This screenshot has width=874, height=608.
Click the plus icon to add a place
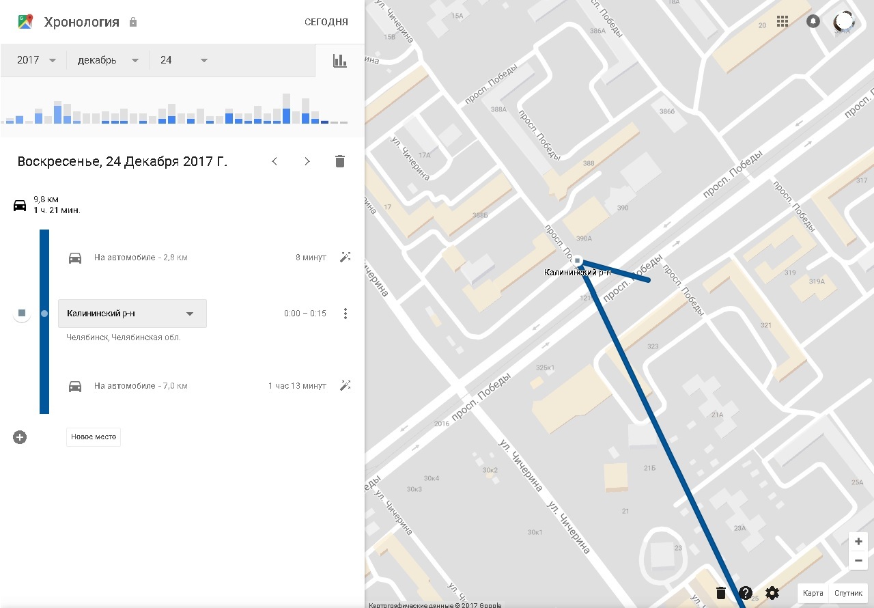[20, 437]
